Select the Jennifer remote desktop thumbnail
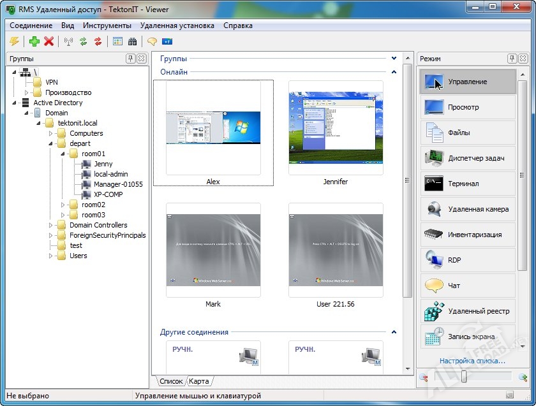The width and height of the screenshot is (536, 406). click(x=336, y=127)
